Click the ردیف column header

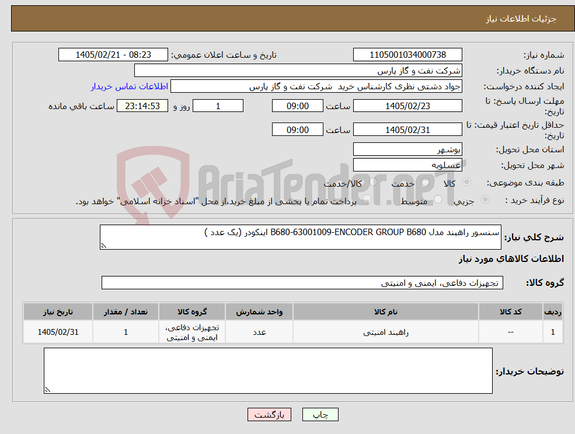click(x=553, y=311)
